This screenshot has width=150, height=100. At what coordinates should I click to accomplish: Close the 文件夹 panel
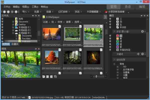[39, 15]
